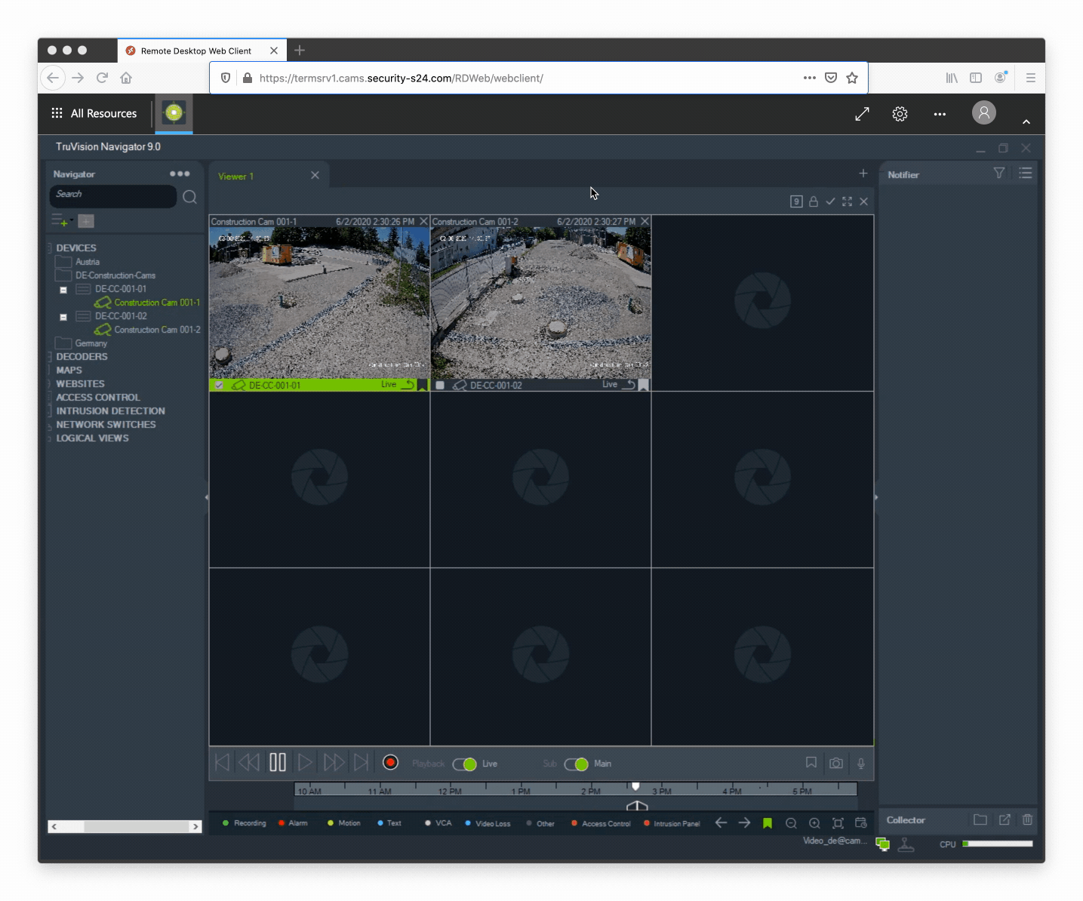Select the Viewer 1 tab

click(235, 175)
